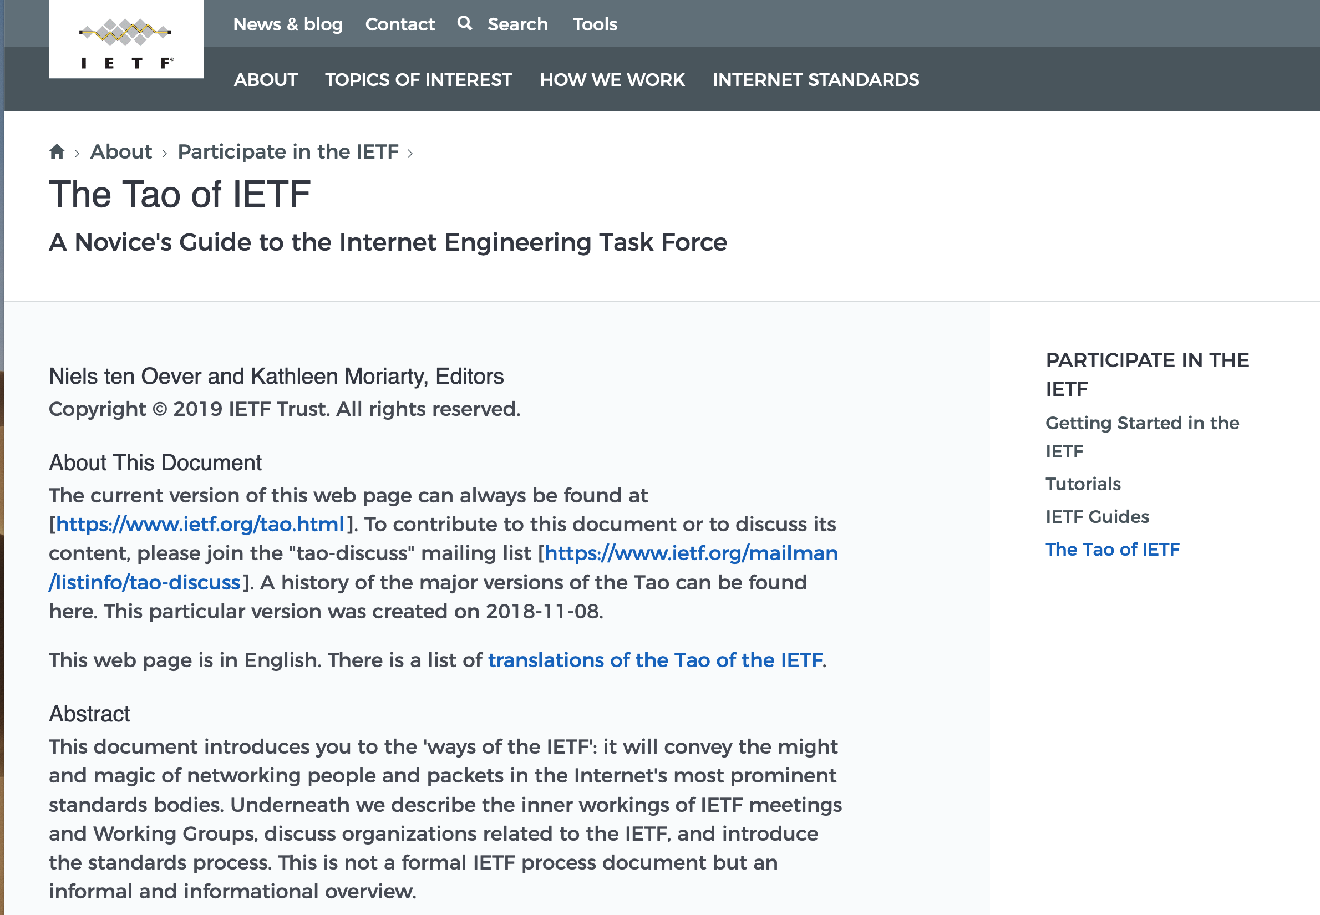Select the Internet Standards tab
This screenshot has height=915, width=1320.
(815, 78)
